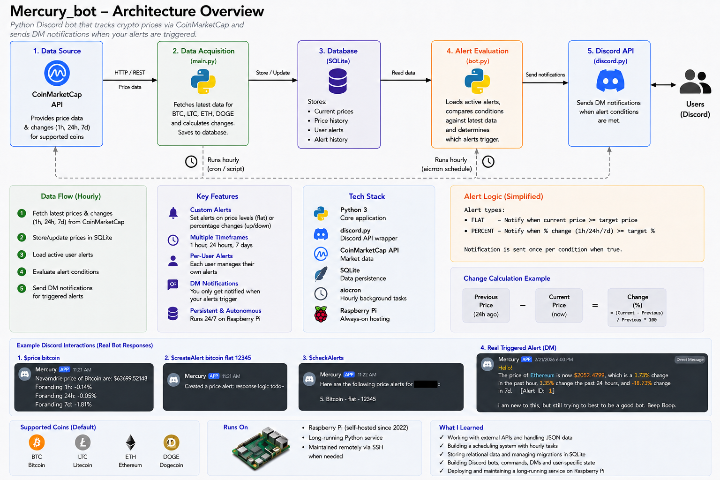Viewport: 720px width, 480px height.
Task: Click the clock icon beside cron / script
Action: point(191,162)
